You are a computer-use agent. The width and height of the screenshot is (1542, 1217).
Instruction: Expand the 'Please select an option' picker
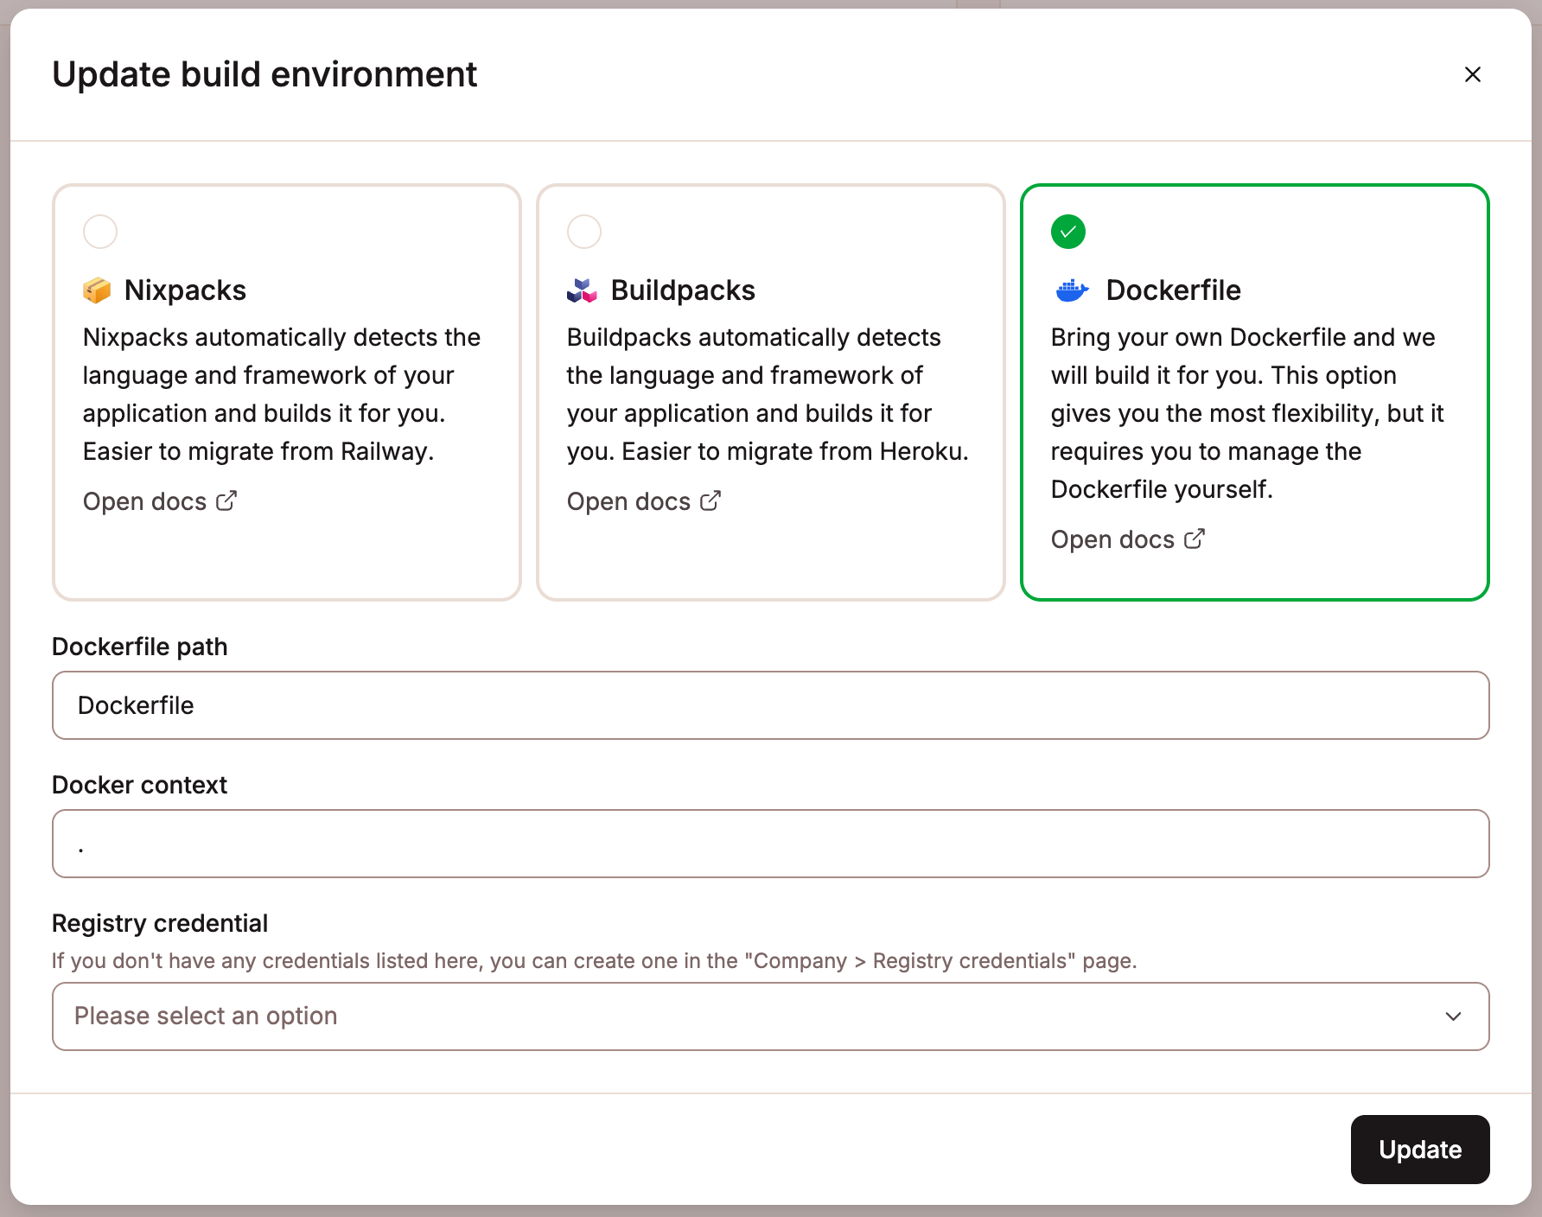coord(771,1016)
